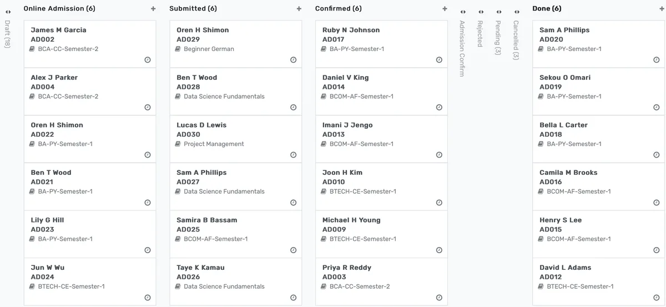This screenshot has height=307, width=666.
Task: Expand the folded Draft (18) column
Action: [x=8, y=12]
